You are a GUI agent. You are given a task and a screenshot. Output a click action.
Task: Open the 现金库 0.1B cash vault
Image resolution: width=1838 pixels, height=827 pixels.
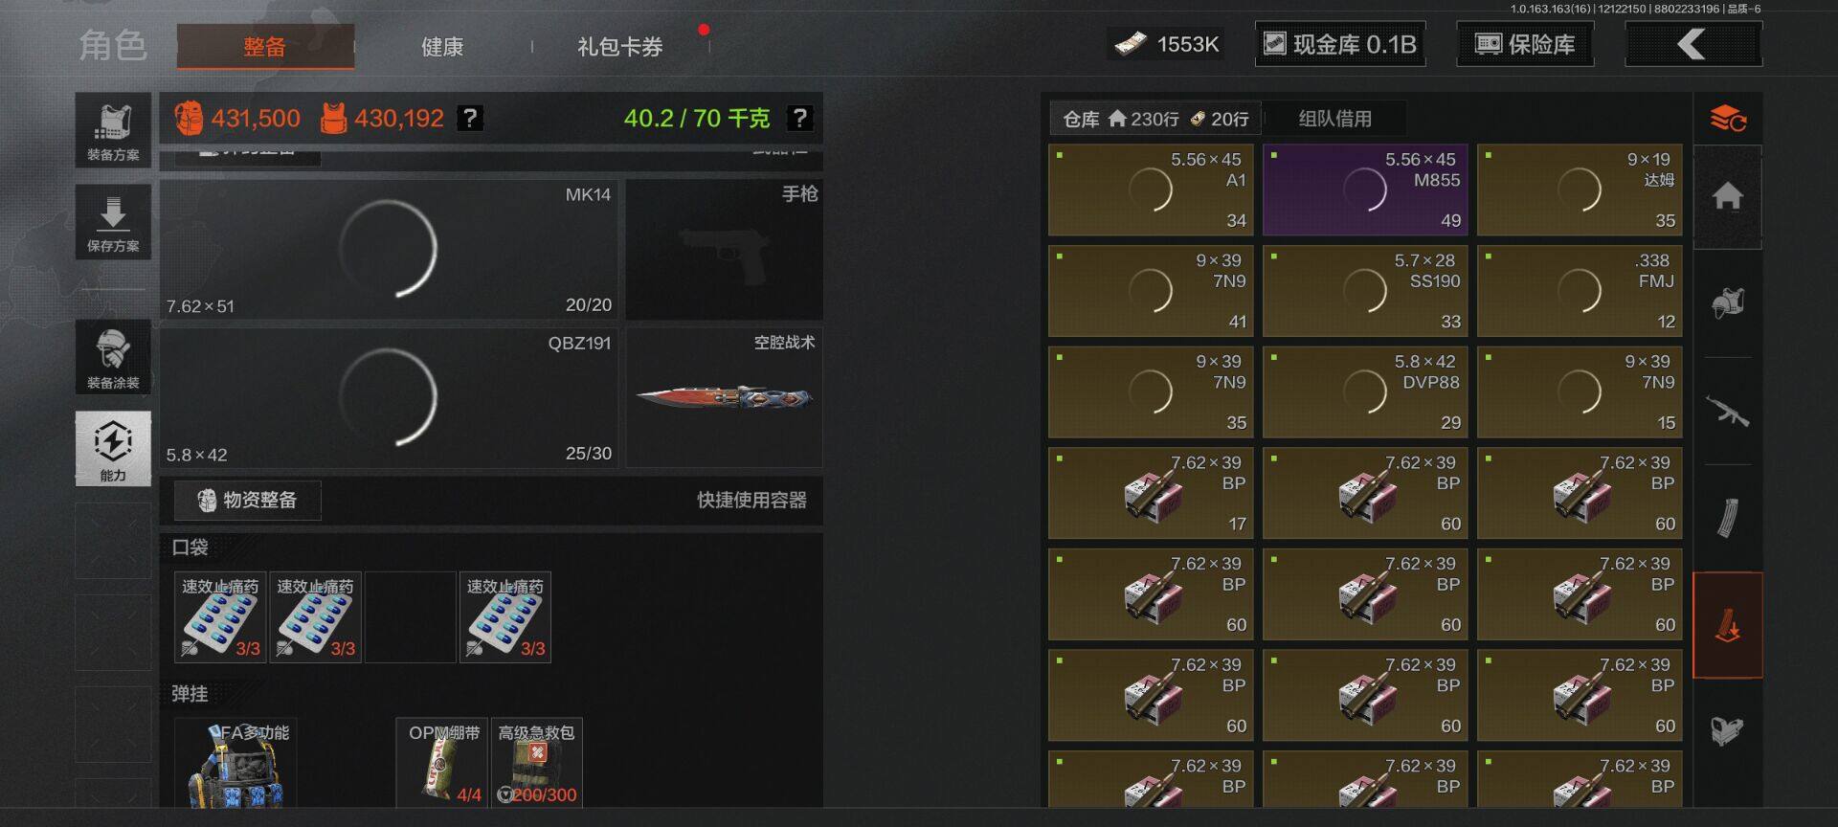(1340, 44)
